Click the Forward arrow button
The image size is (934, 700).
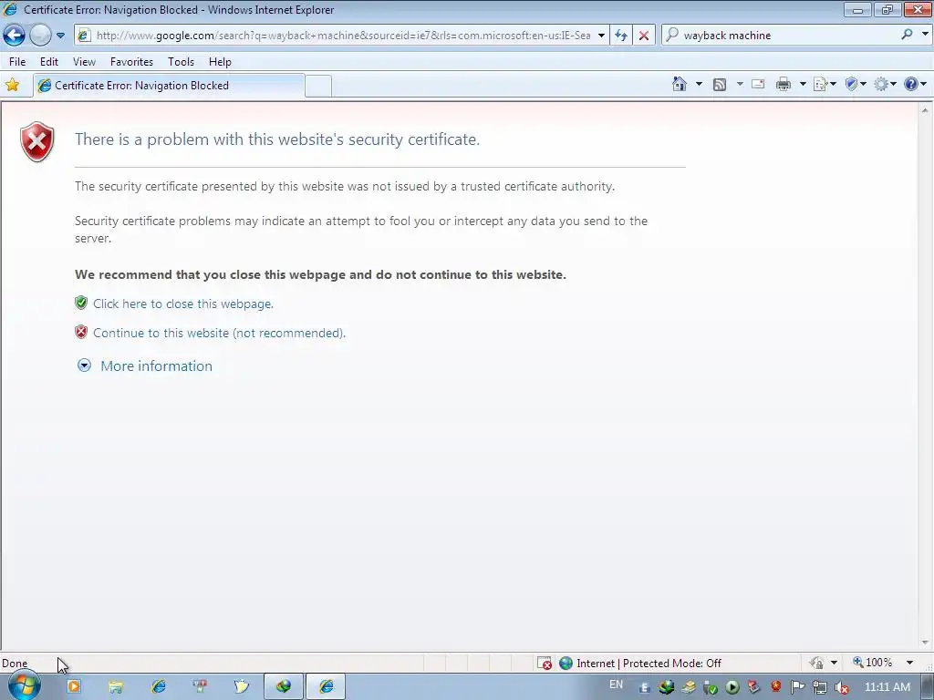point(40,36)
